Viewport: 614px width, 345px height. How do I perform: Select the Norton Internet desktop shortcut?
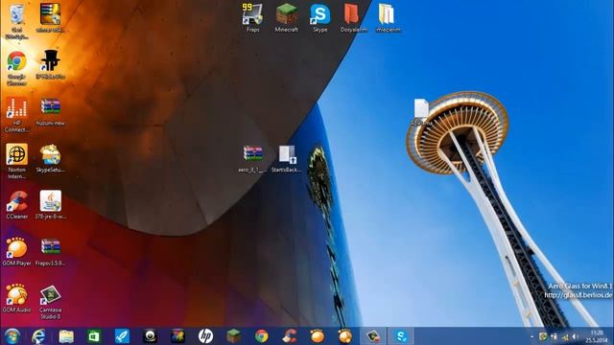(x=16, y=161)
